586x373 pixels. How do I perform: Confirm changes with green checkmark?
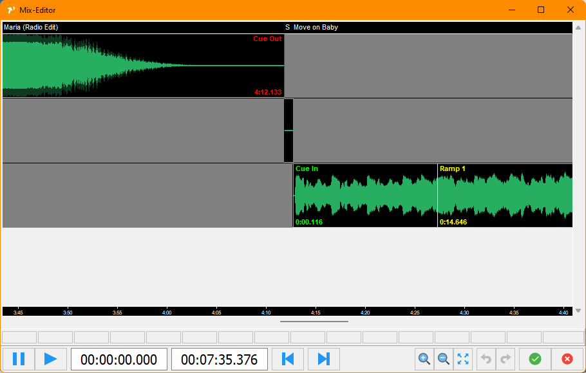pyautogui.click(x=535, y=359)
